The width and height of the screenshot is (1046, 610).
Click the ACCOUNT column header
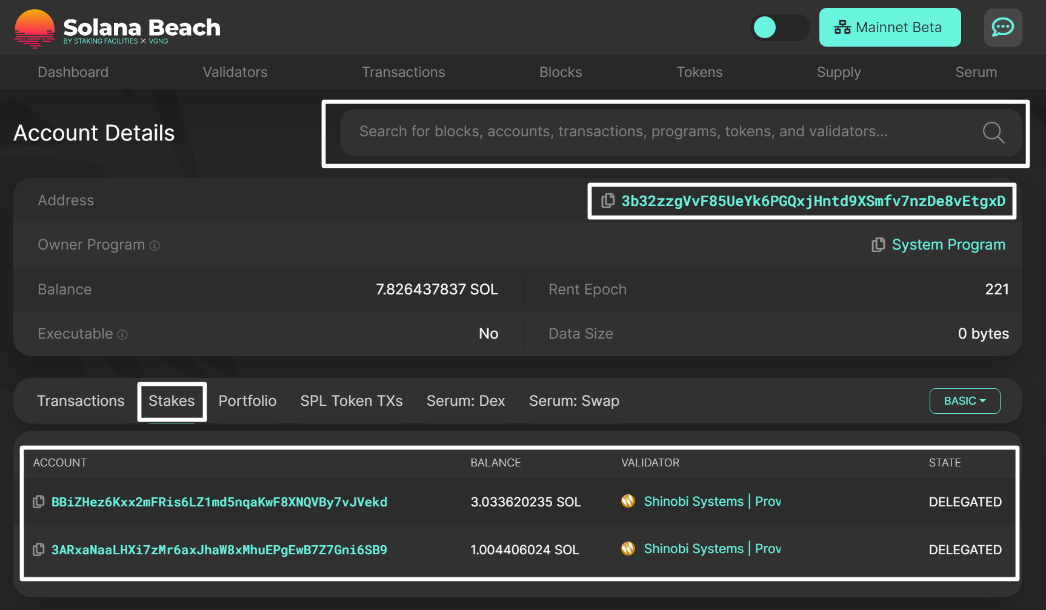coord(60,463)
